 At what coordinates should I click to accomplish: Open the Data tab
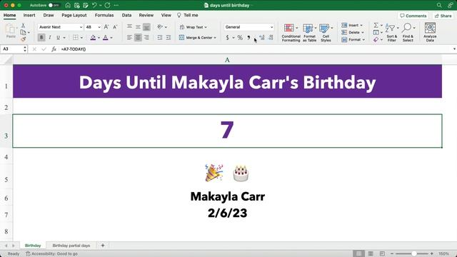126,15
